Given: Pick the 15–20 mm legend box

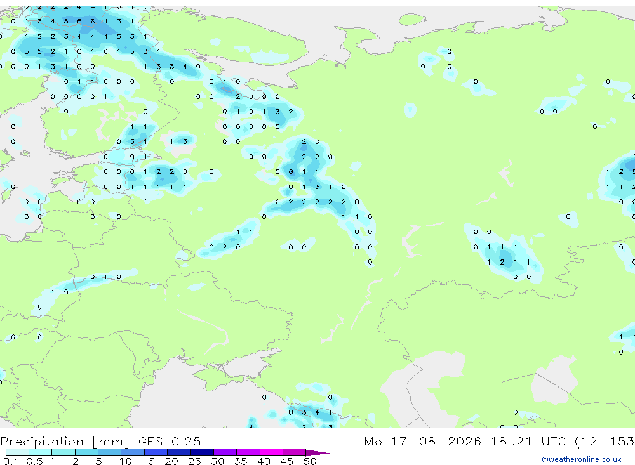Looking at the screenshot, I should 156,452.
